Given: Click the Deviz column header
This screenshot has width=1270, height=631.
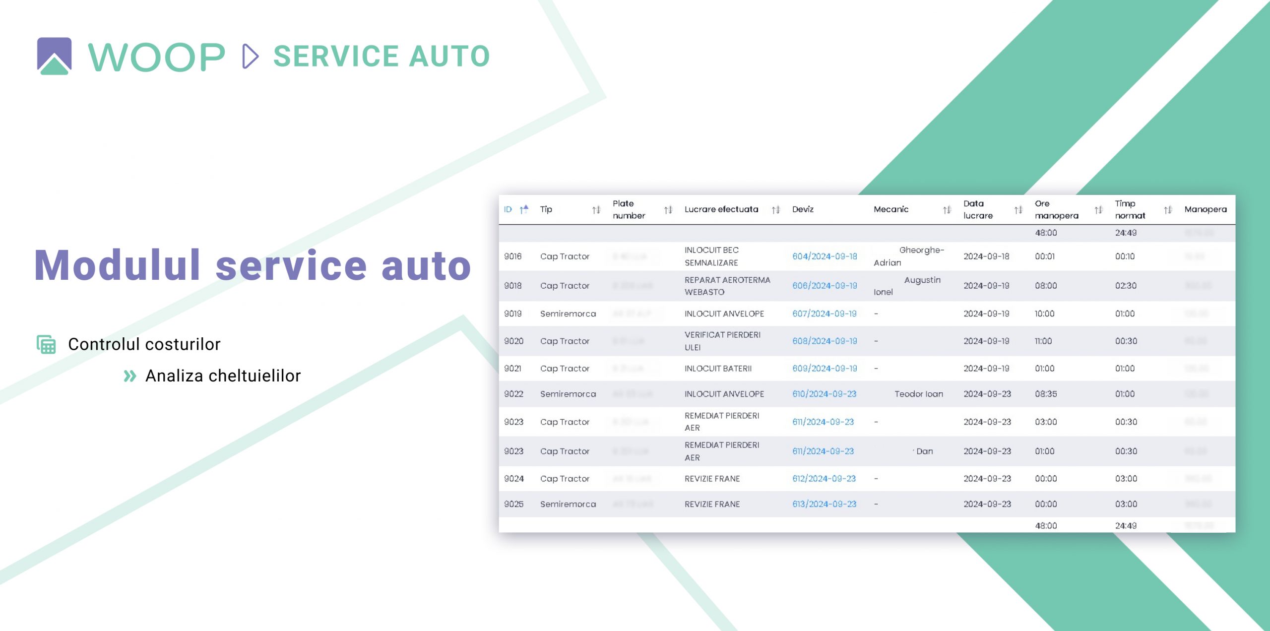Looking at the screenshot, I should click(803, 209).
